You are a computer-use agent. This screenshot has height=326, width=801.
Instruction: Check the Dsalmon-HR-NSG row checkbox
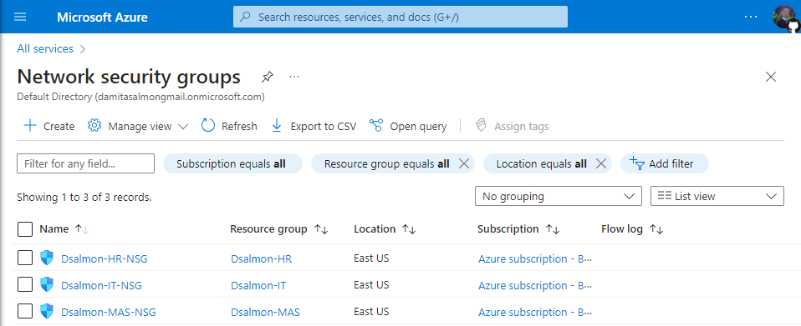click(25, 258)
